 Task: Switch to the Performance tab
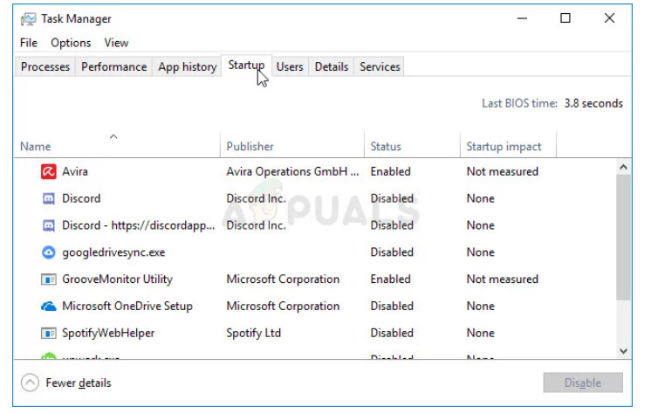click(113, 67)
